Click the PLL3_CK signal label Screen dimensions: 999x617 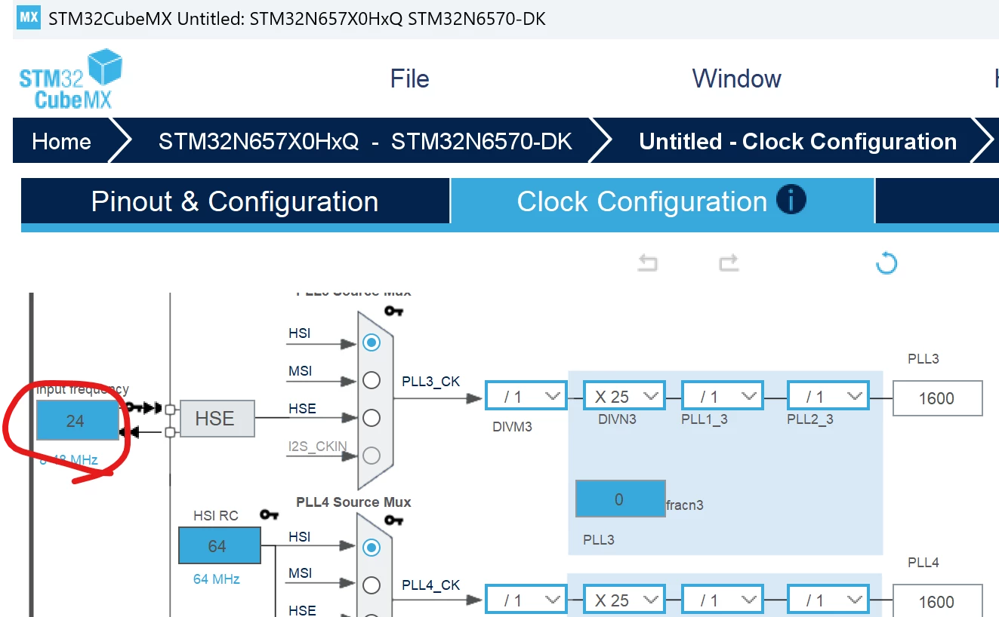coord(431,382)
